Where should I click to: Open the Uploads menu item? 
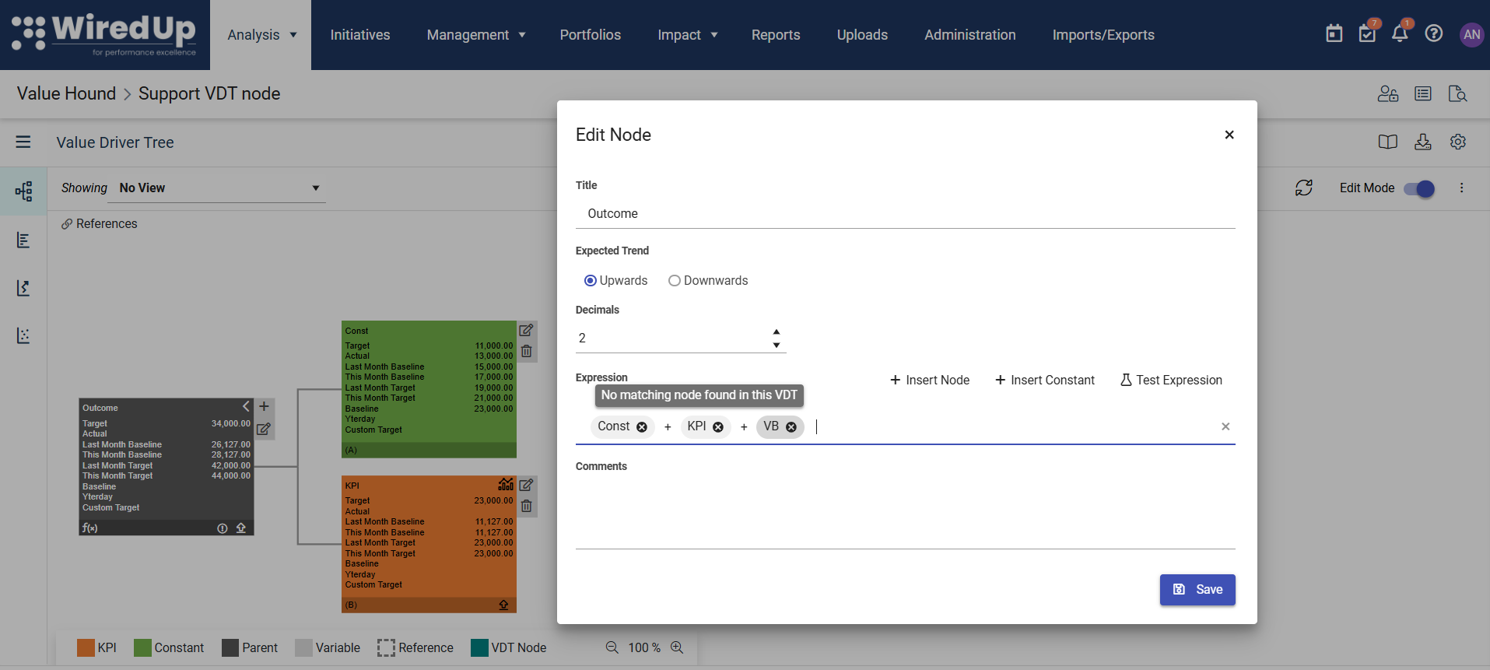[x=862, y=35]
